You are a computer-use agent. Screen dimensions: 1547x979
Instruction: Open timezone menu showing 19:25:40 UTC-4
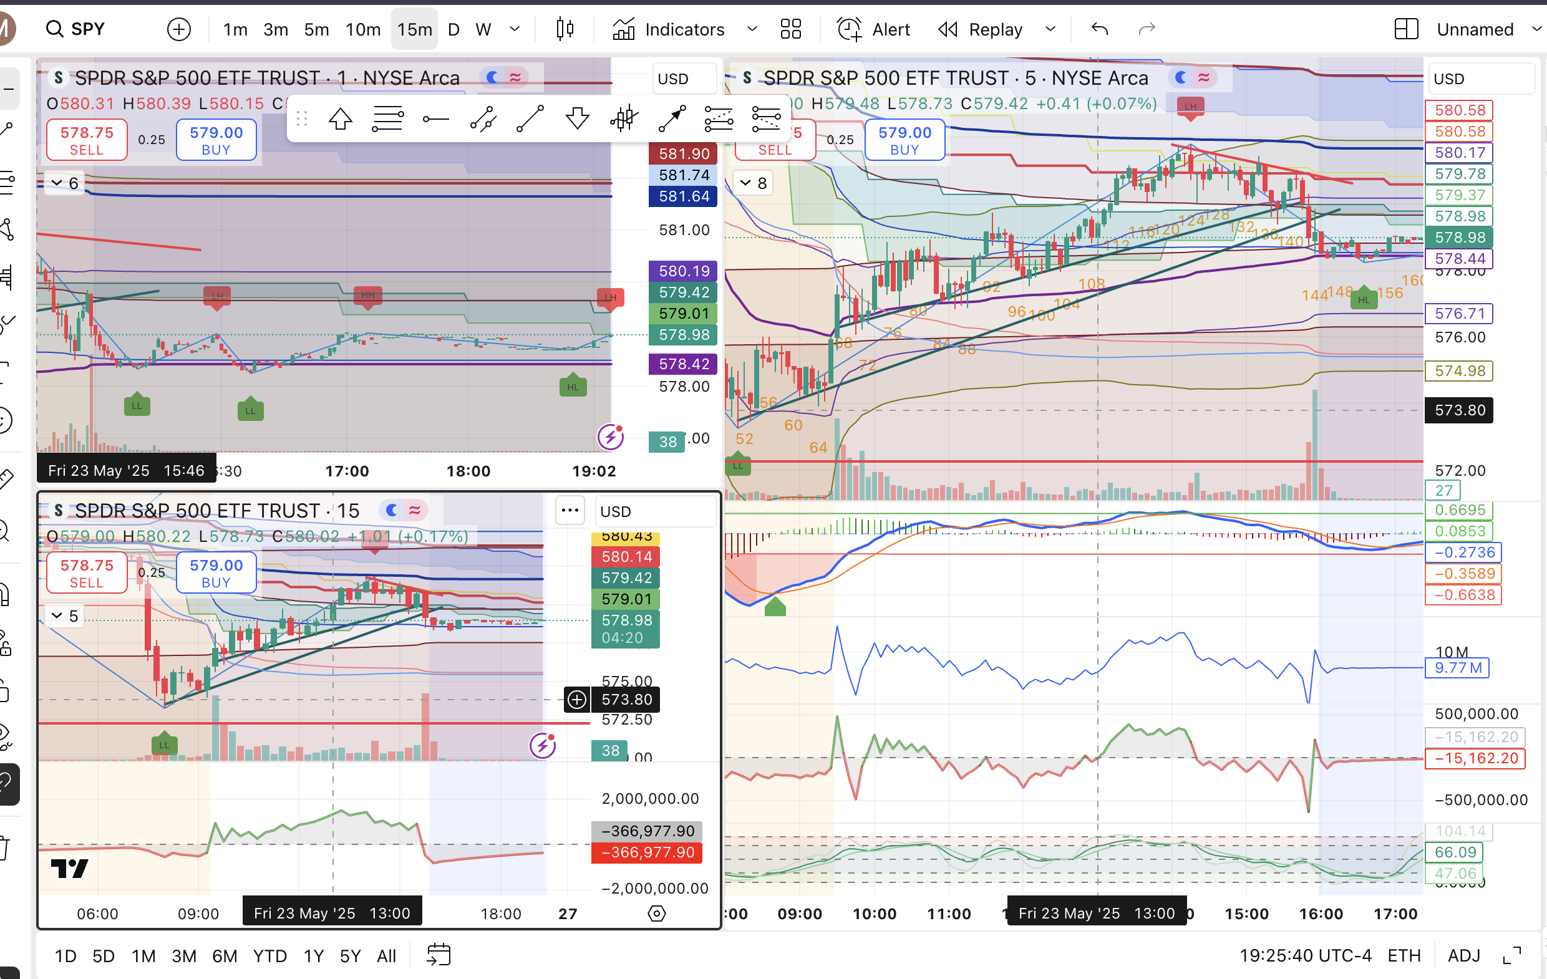(1306, 955)
